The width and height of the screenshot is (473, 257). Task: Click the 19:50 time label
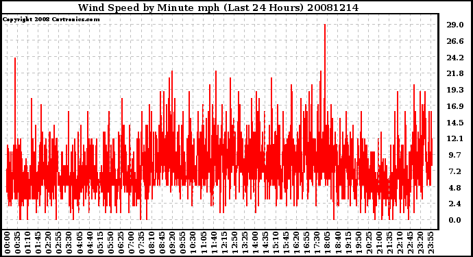[359, 243]
